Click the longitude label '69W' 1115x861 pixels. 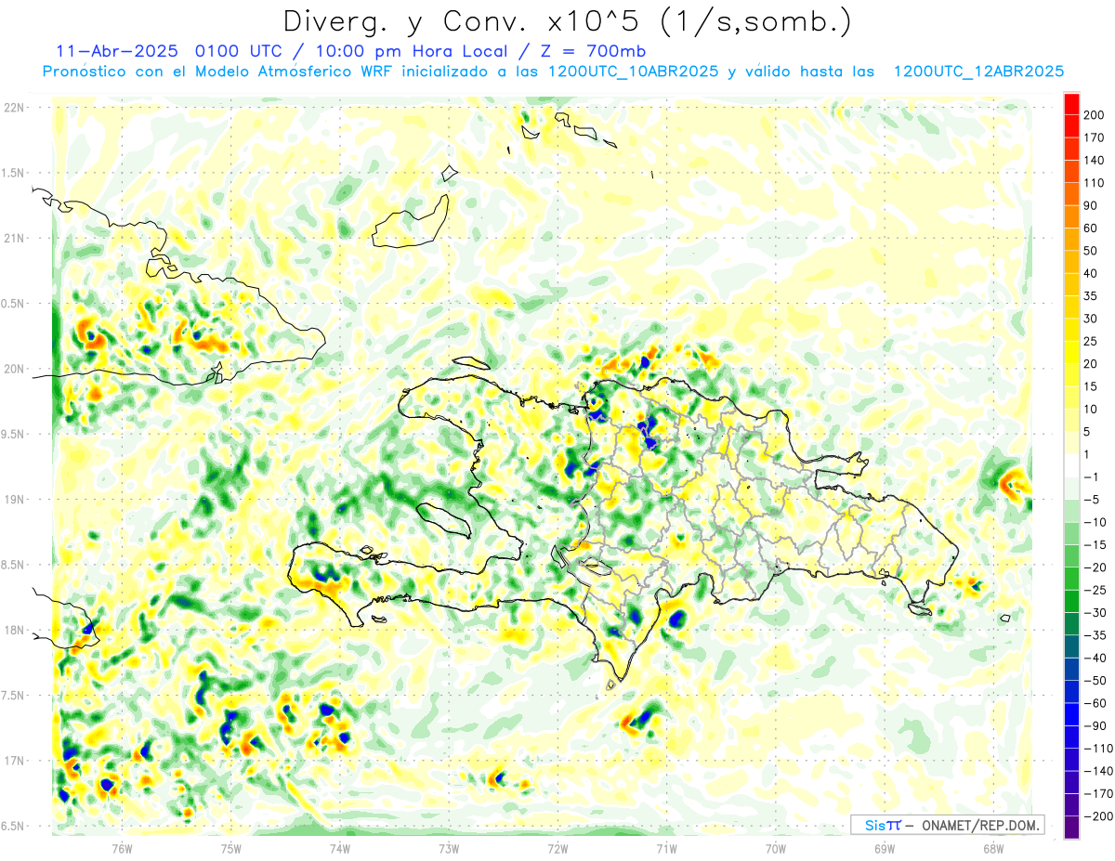tap(885, 848)
